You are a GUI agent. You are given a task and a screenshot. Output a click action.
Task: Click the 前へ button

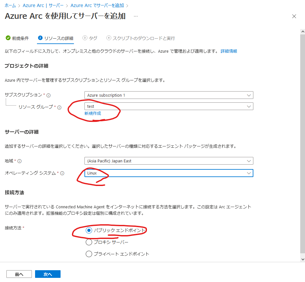(x=19, y=274)
